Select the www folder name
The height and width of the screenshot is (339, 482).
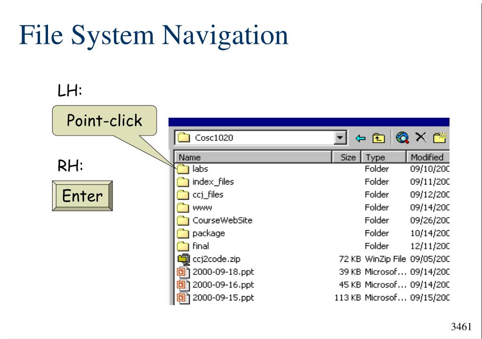pos(202,208)
